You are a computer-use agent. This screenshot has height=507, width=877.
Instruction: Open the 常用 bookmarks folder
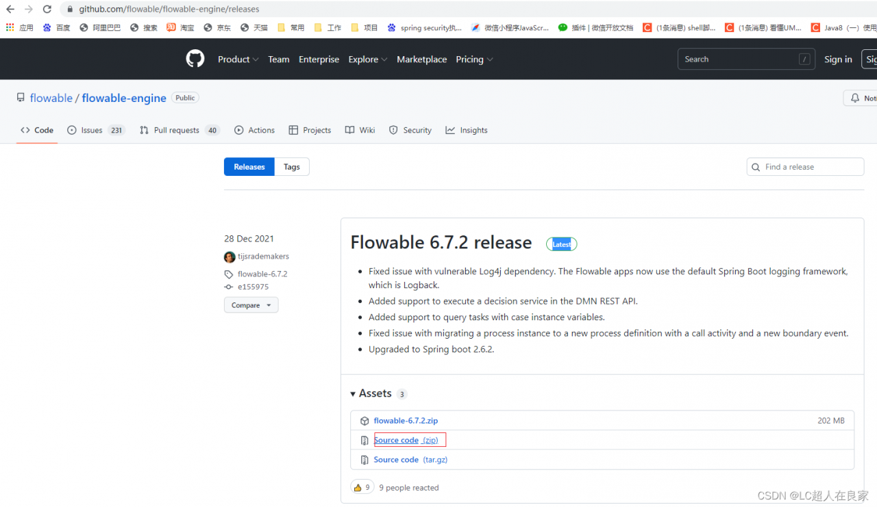[x=291, y=27]
